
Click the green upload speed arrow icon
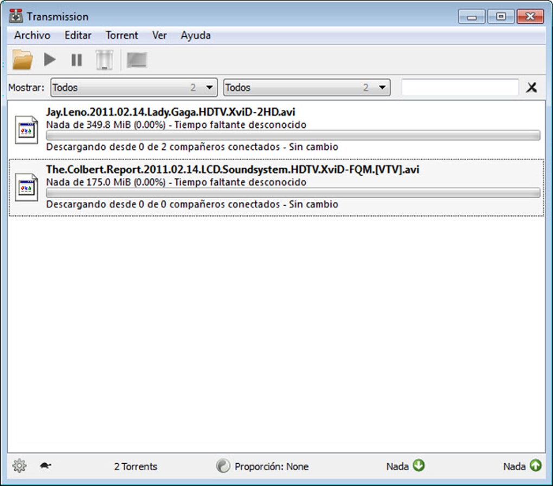(535, 465)
